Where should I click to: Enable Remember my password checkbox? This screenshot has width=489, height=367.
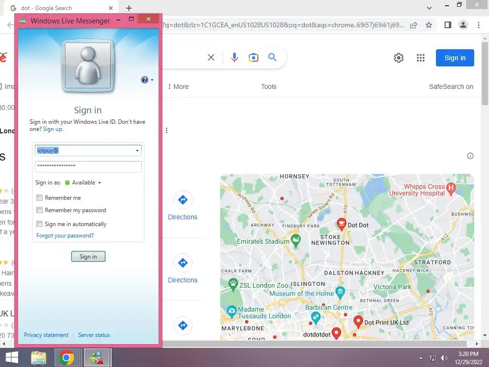(39, 210)
